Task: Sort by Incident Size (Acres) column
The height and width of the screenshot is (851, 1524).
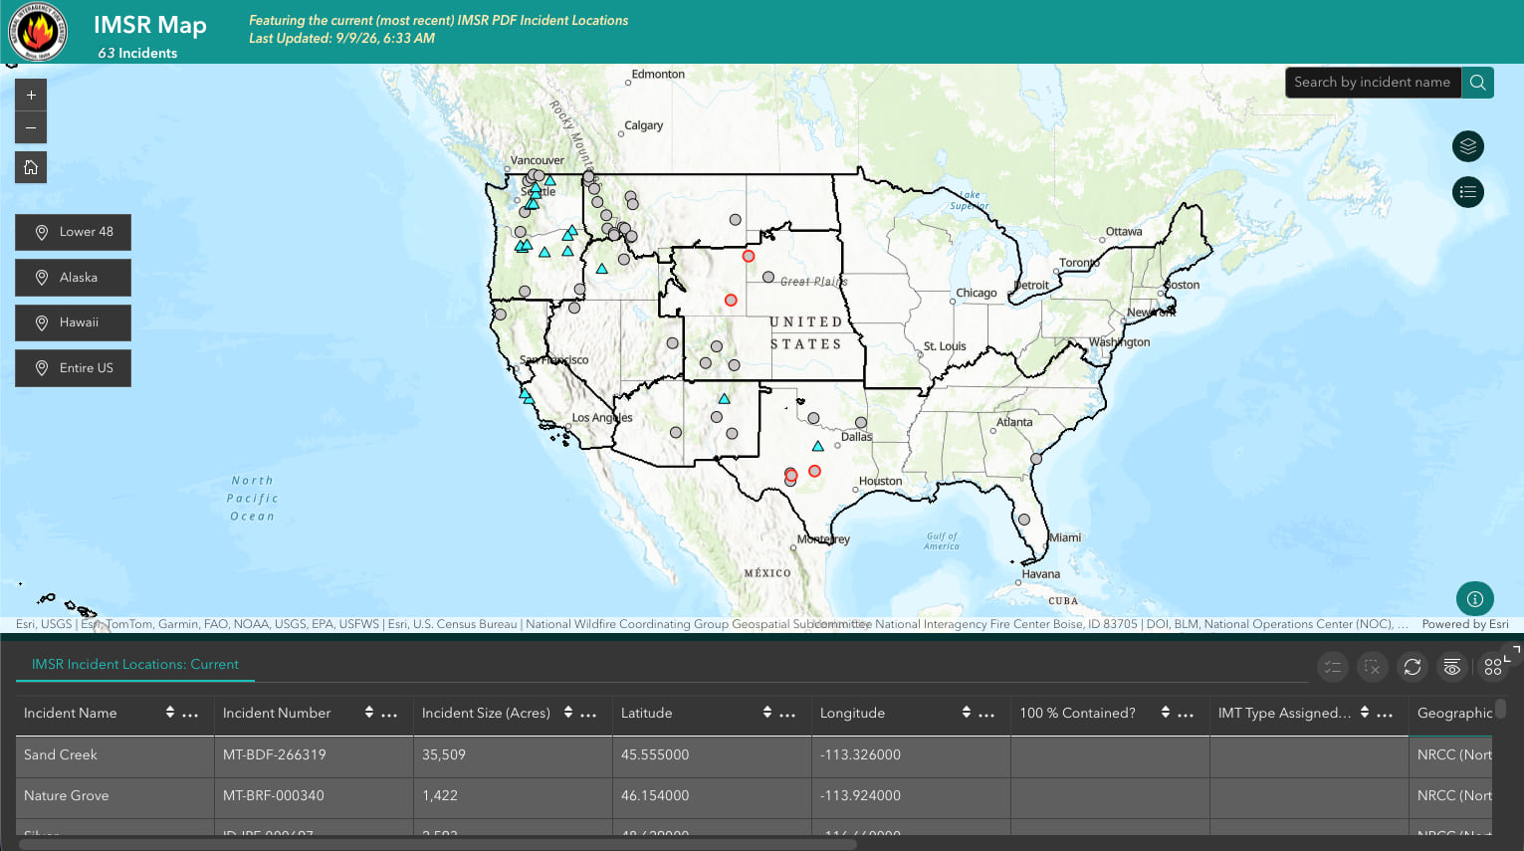Action: click(568, 713)
